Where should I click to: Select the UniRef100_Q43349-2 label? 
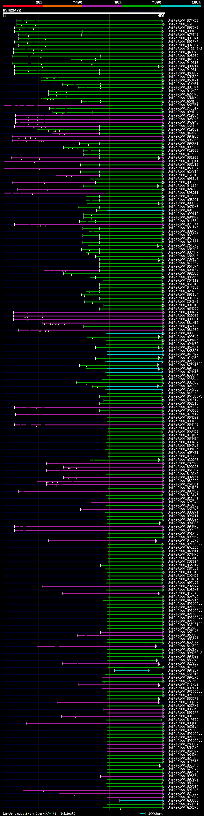point(185,49)
